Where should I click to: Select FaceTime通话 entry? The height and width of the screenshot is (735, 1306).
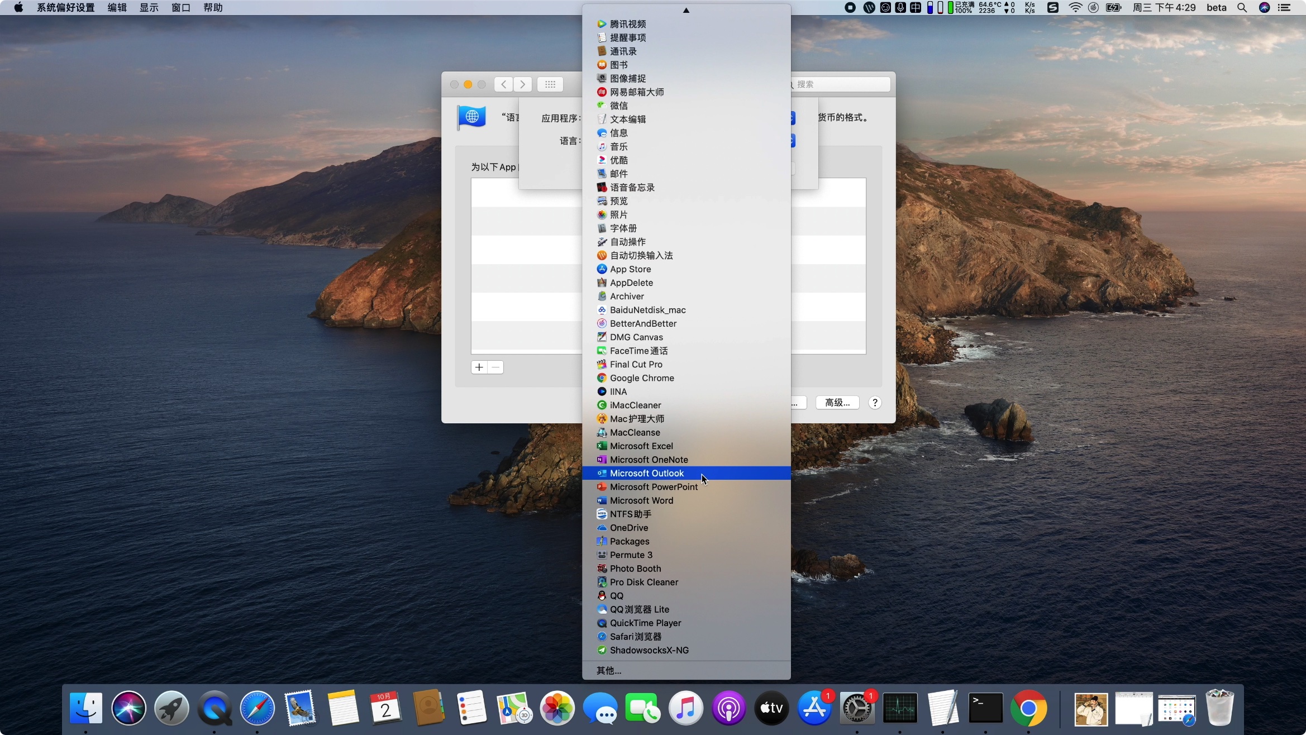(686, 351)
